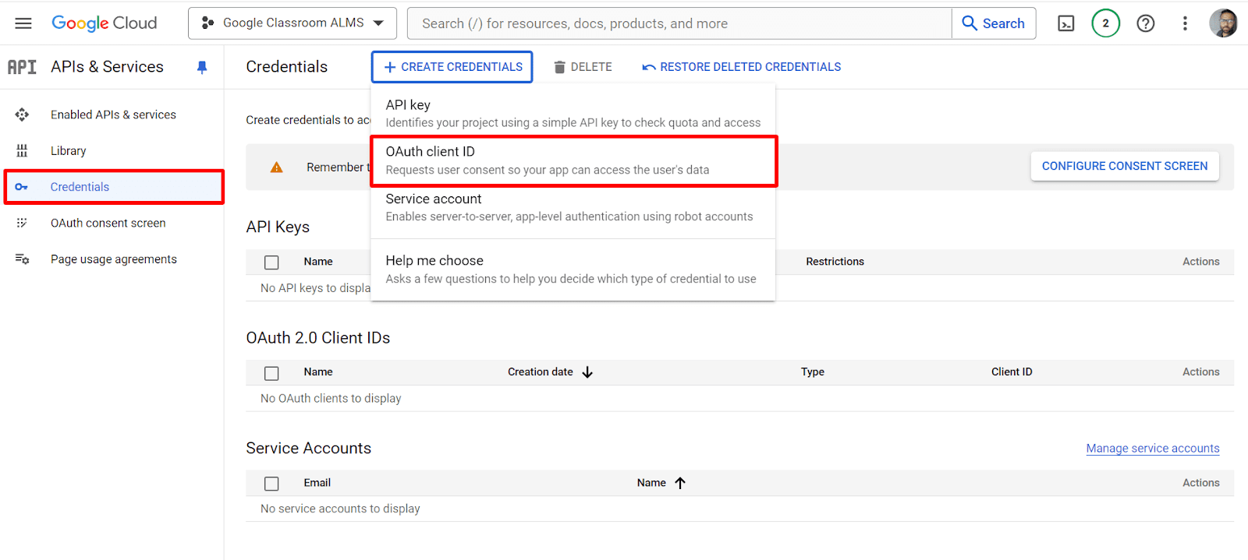
Task: Click the Credentials key icon
Action: coord(22,187)
